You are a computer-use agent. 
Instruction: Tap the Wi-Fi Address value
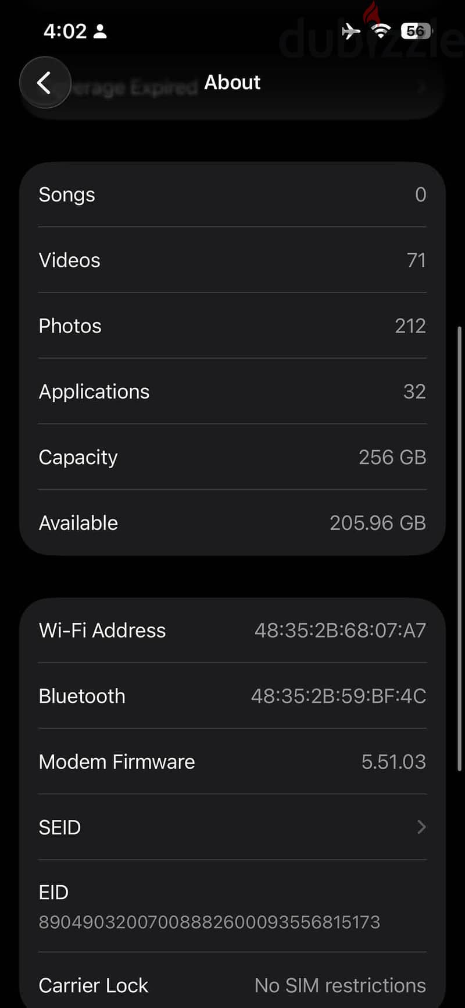click(340, 630)
